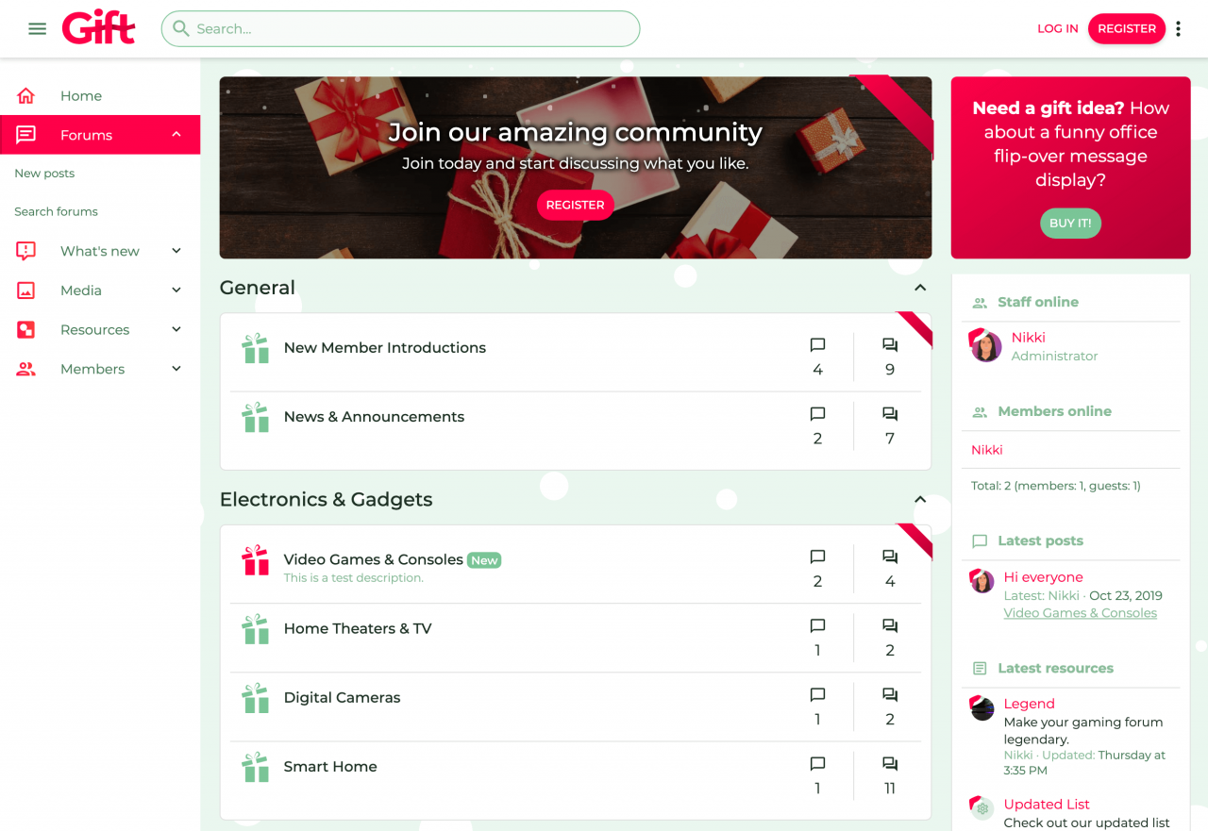Click the Home house icon in sidebar
Viewport: 1208px width, 831px height.
click(x=25, y=95)
